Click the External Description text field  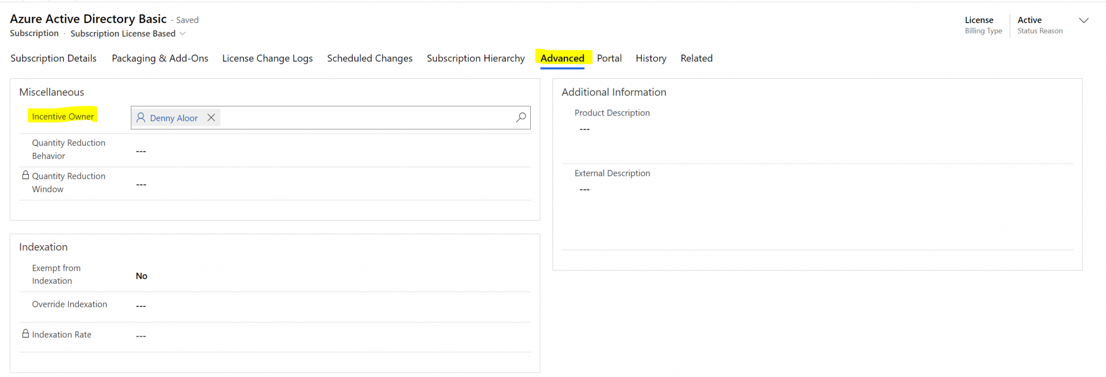pos(818,216)
